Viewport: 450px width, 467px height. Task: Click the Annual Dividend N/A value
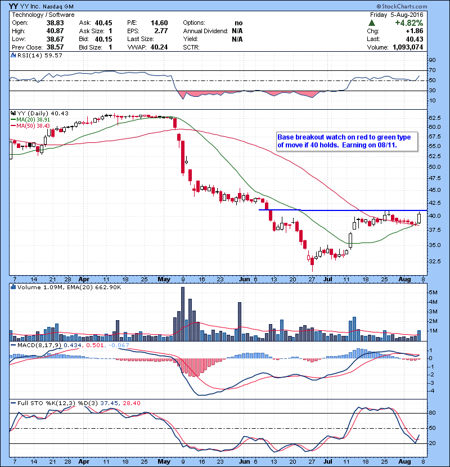click(237, 31)
